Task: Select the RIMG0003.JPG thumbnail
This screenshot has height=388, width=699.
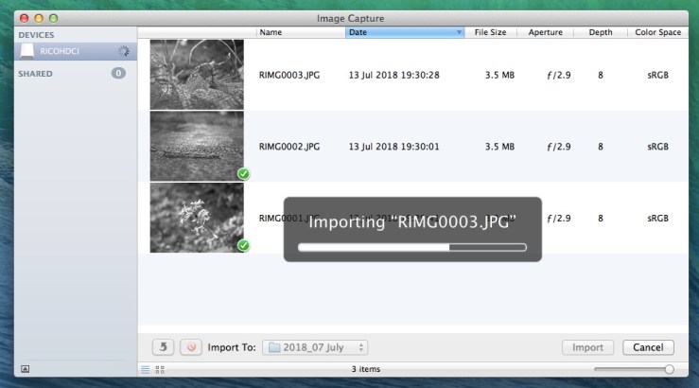Action: (x=197, y=75)
